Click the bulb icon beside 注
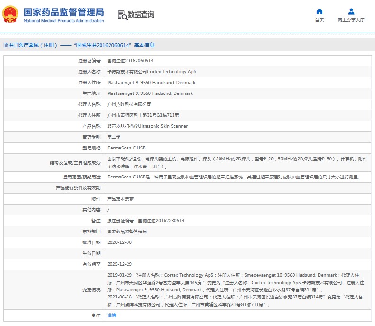 point(93,316)
